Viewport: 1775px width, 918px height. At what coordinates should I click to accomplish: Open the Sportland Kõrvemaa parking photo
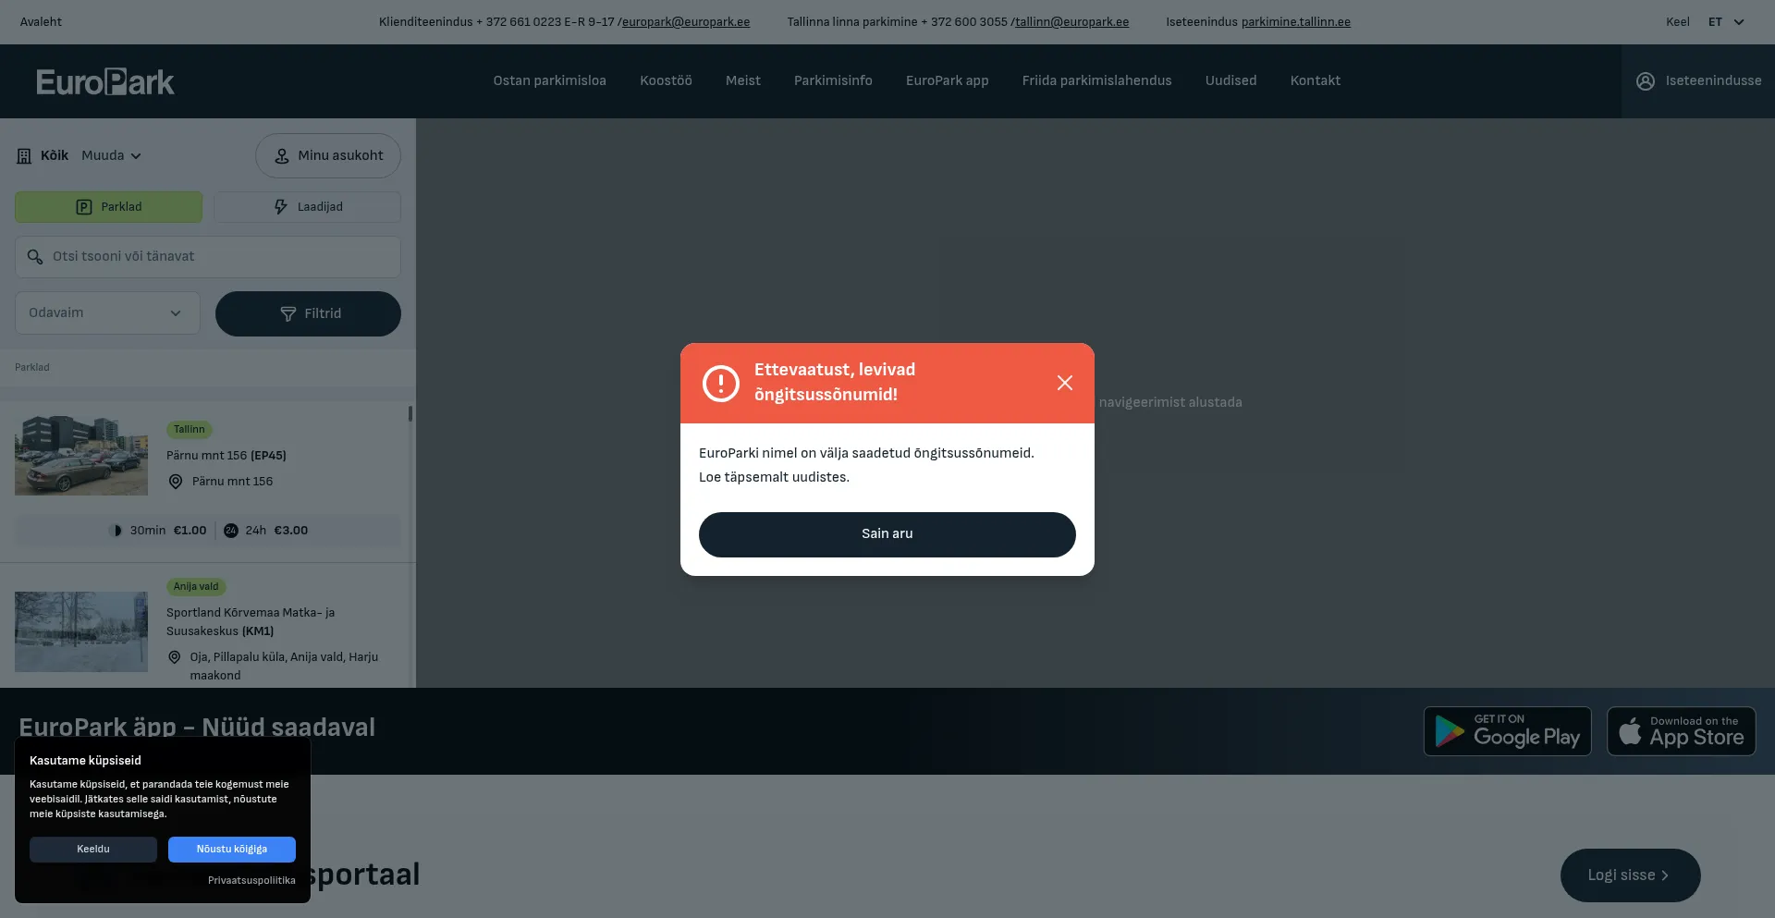[81, 632]
